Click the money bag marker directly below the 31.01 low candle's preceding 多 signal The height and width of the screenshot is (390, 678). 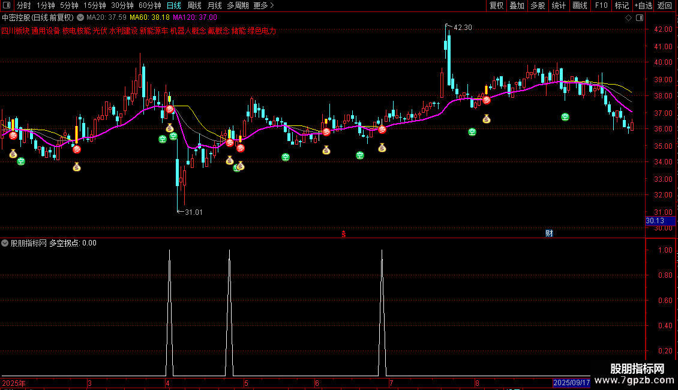pos(169,128)
